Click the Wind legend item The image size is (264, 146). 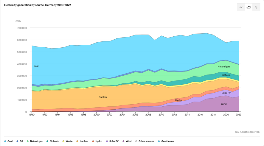pyautogui.click(x=127, y=141)
